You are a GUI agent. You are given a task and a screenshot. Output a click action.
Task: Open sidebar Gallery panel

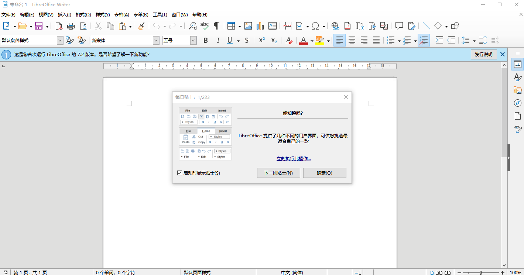(518, 90)
